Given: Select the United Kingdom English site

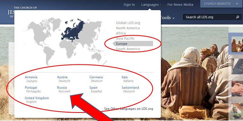Looking at the screenshot, I should point(37,98).
